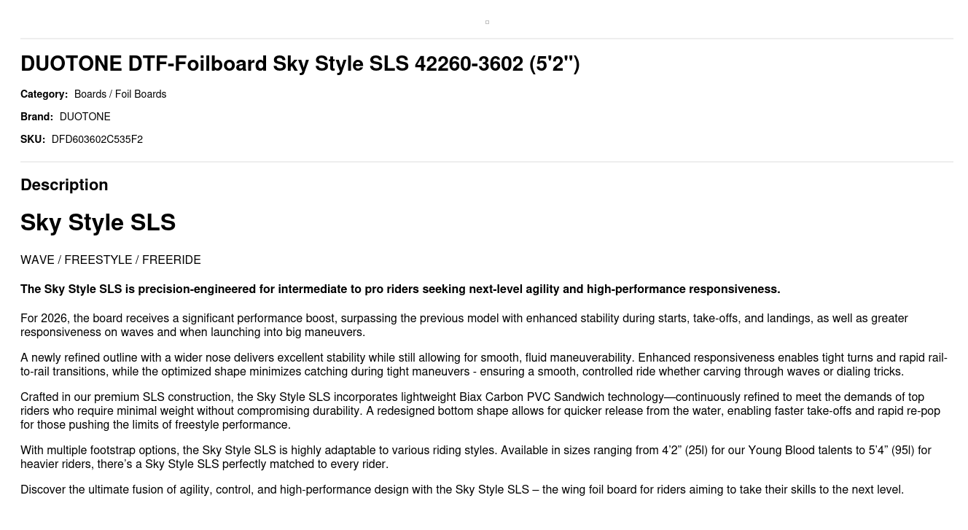Click the SKU label
Viewport: 968px width, 530px height.
pos(33,139)
